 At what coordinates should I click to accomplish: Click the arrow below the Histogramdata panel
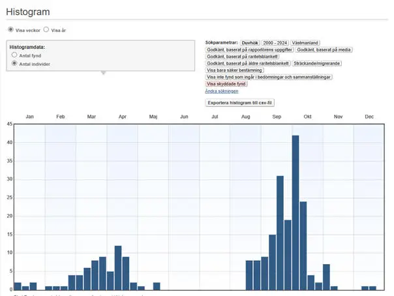(102, 73)
